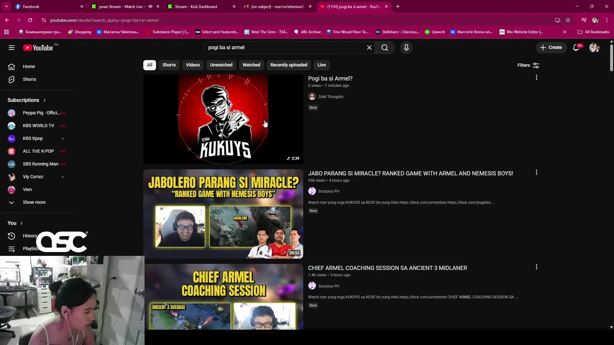The width and height of the screenshot is (614, 345).
Task: Open the YouTube guide hamburger menu
Action: pos(12,47)
